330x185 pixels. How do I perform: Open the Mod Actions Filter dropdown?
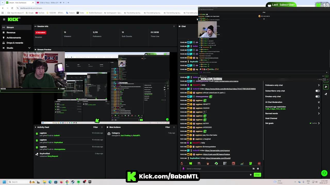click(x=168, y=127)
